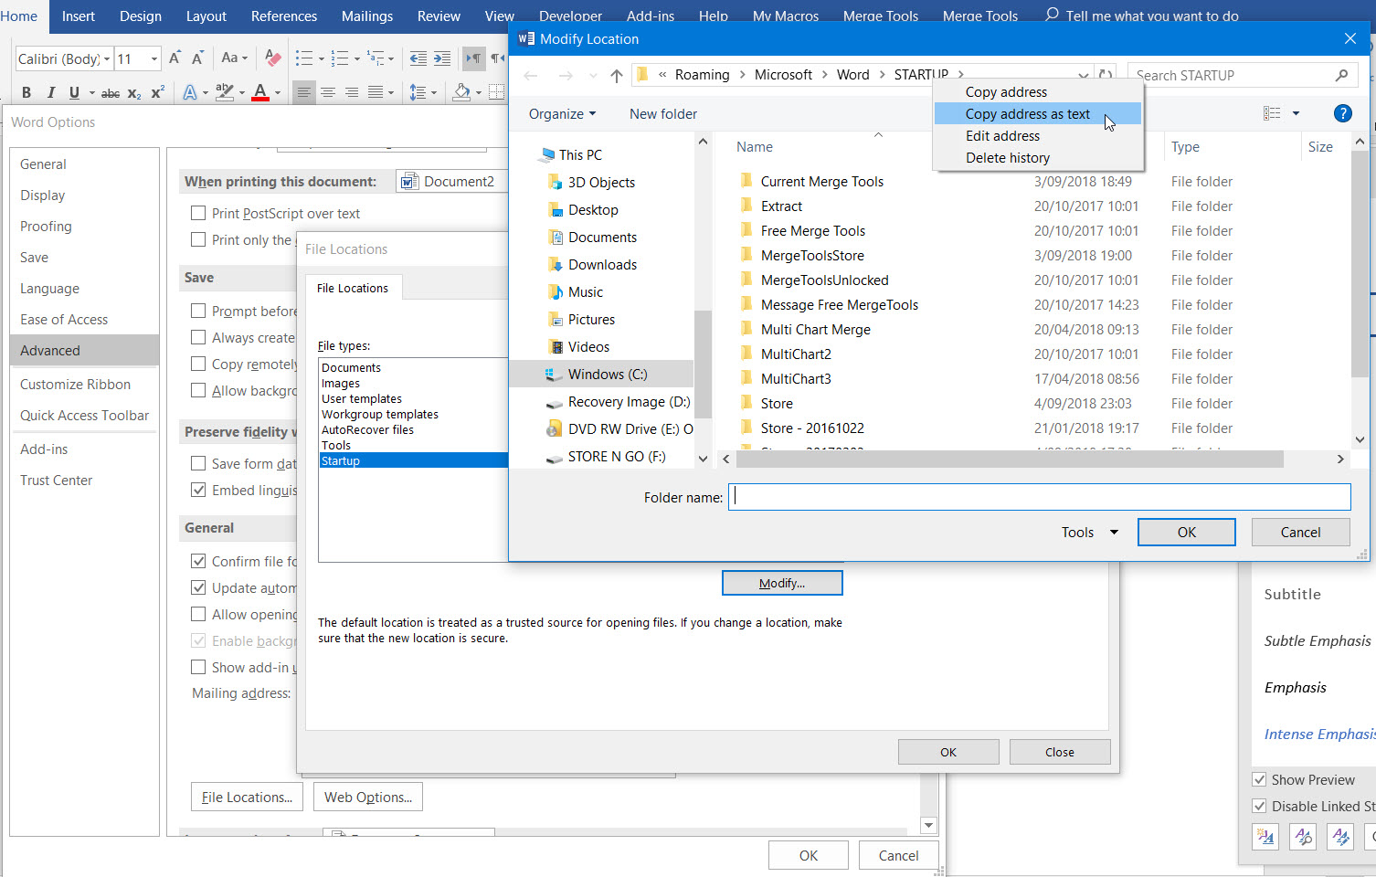This screenshot has height=877, width=1376.
Task: Open Calibri (Body) font name dropdown
Action: point(107,58)
